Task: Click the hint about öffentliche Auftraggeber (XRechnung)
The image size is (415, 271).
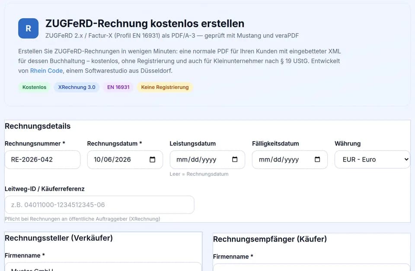Action: (x=82, y=219)
